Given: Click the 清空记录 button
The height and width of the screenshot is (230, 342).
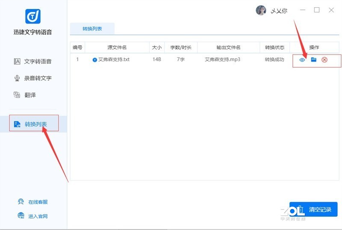Looking at the screenshot, I should tap(313, 209).
